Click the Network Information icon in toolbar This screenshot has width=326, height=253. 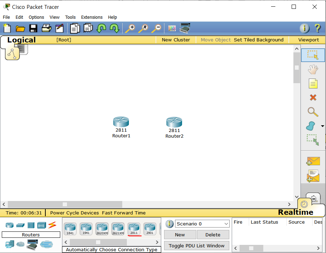coord(304,28)
